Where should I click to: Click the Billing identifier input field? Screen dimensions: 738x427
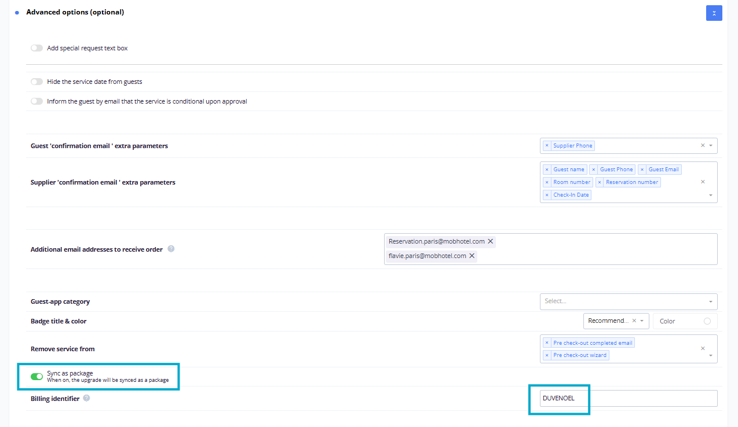coord(628,398)
